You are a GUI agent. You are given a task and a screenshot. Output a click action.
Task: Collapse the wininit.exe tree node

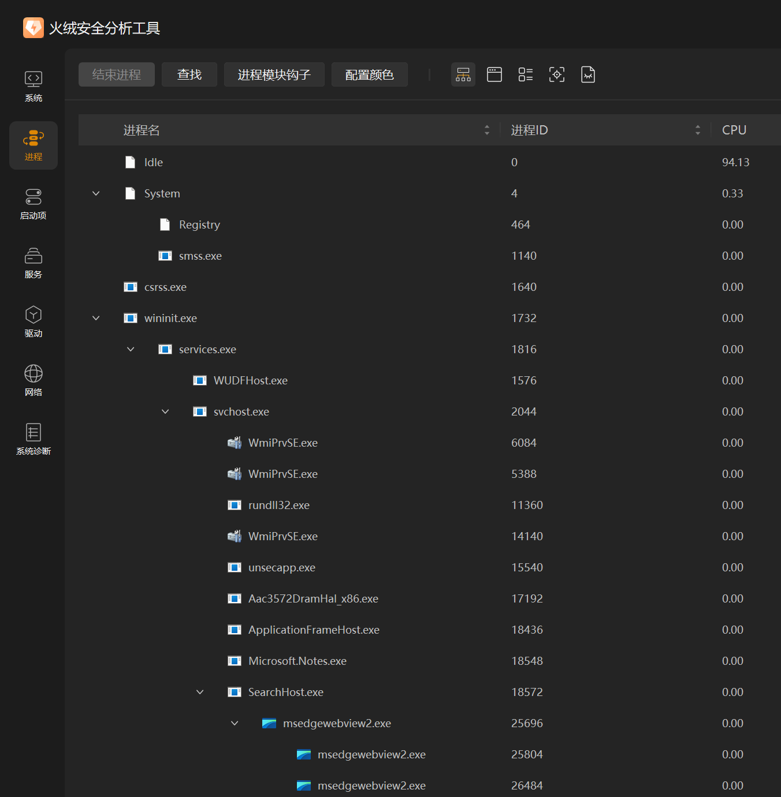96,318
